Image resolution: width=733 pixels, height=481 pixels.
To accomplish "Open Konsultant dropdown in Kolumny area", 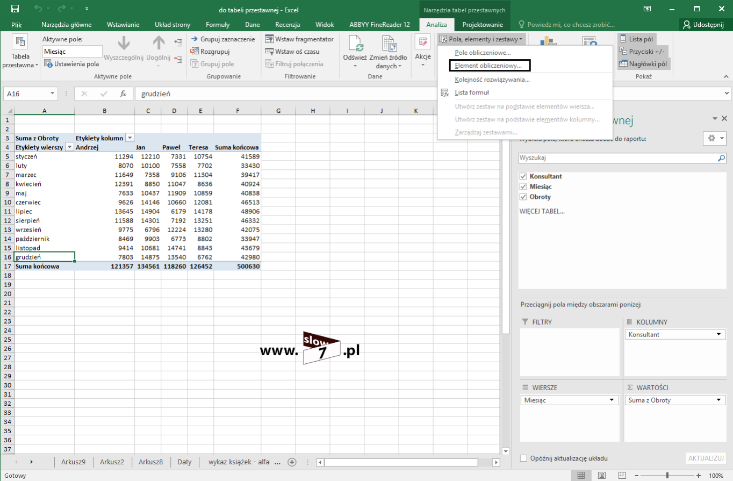I will pos(719,334).
